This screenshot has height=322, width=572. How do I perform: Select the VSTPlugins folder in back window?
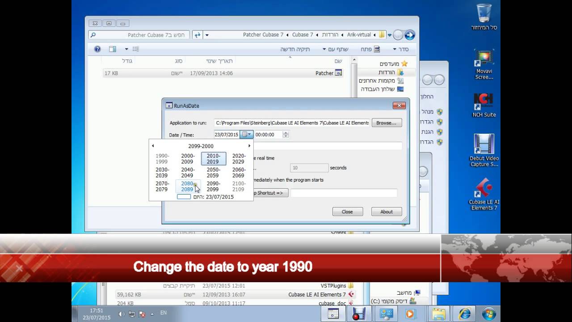(337, 286)
